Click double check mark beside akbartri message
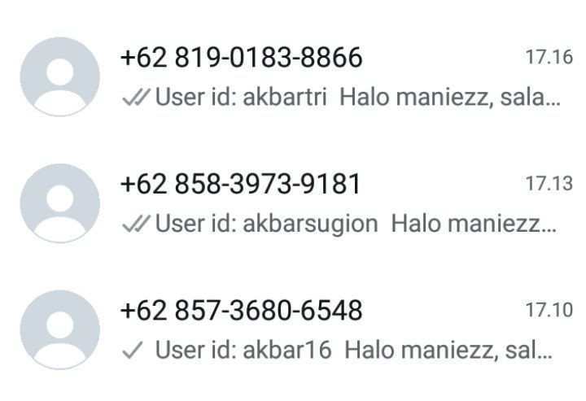Image resolution: width=586 pixels, height=401 pixels. pyautogui.click(x=136, y=97)
